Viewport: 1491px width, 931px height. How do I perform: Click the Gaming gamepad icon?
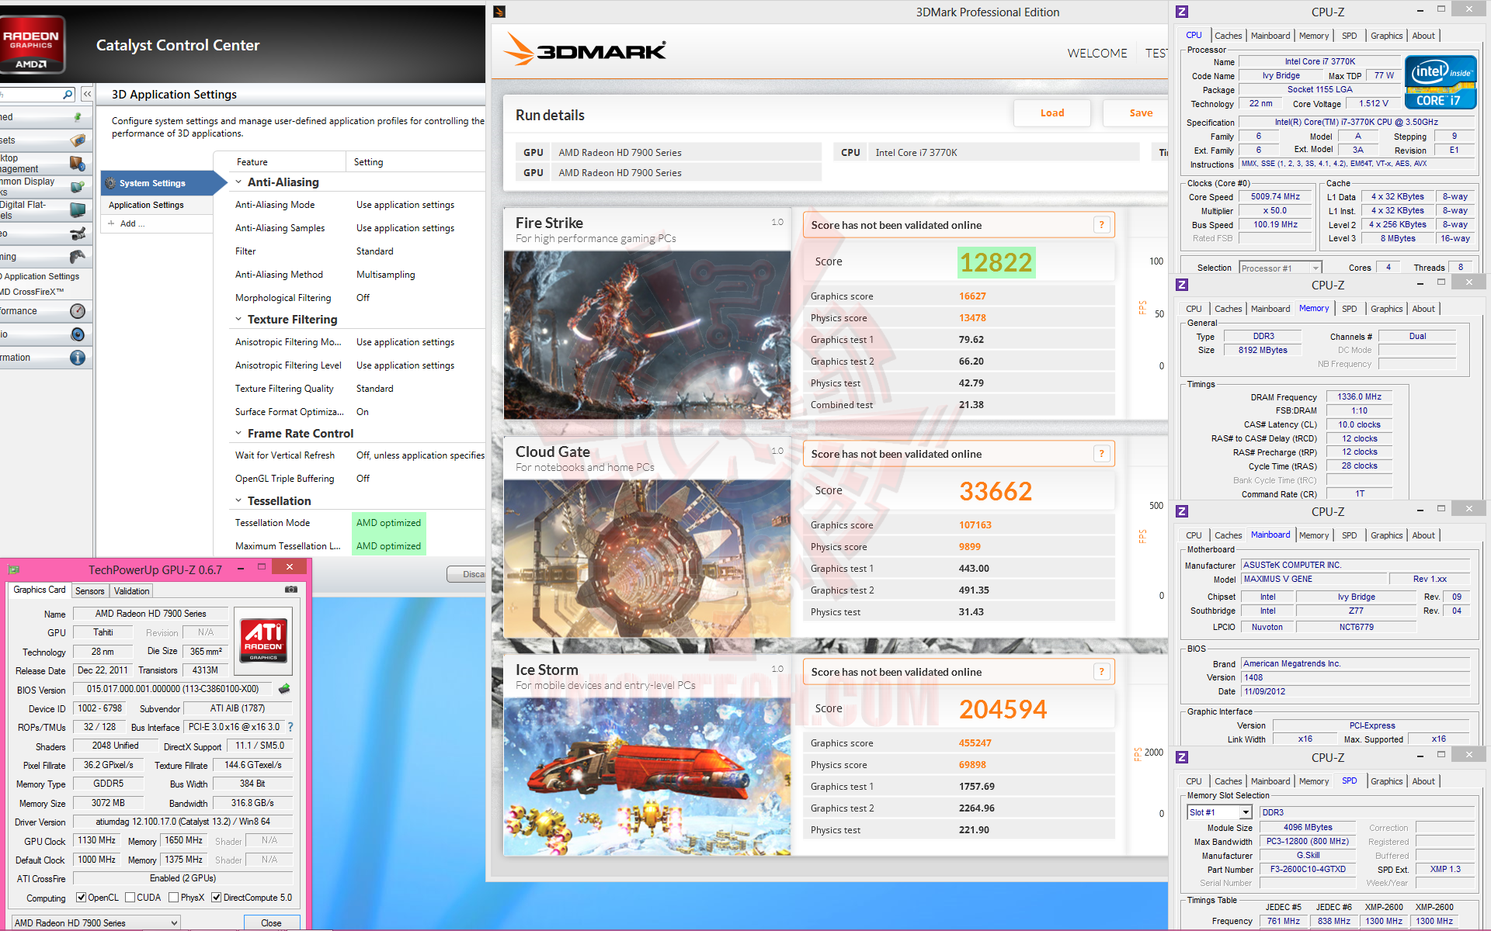pyautogui.click(x=78, y=257)
